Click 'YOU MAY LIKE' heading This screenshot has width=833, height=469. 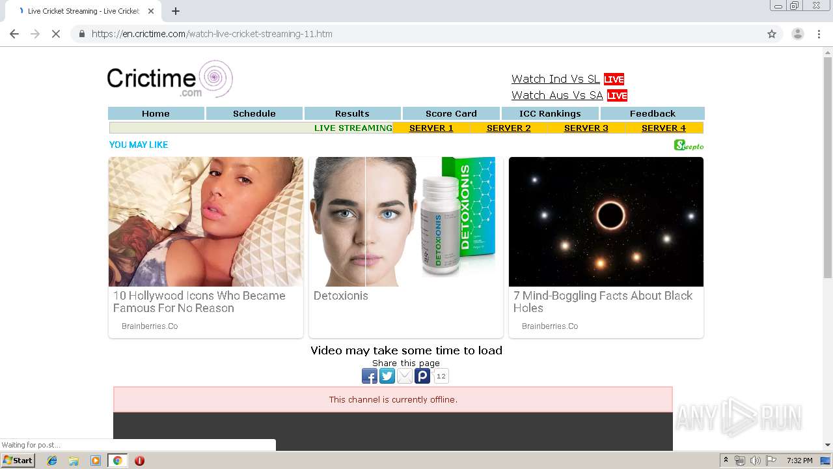coord(139,145)
